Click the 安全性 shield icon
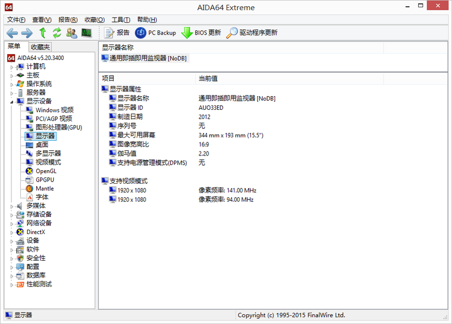The image size is (452, 324). point(20,258)
